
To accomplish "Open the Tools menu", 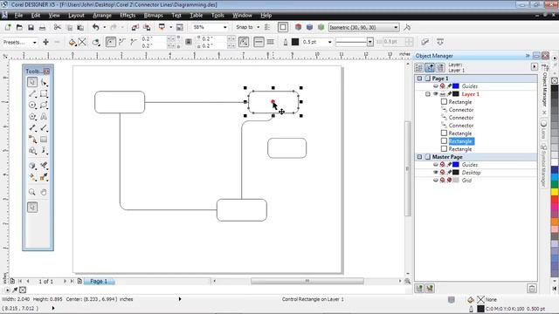I will coord(217,16).
